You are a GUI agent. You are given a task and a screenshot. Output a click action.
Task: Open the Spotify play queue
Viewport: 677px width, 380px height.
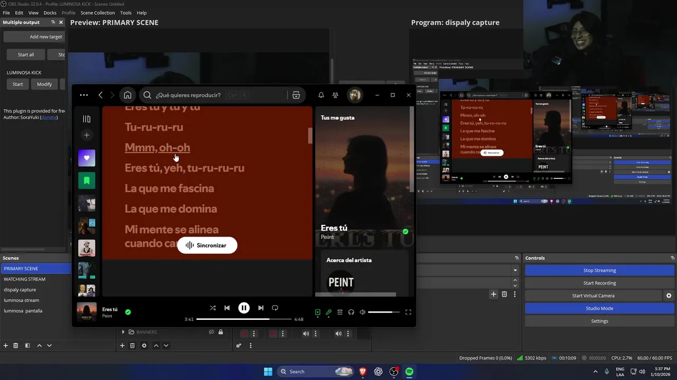(340, 312)
